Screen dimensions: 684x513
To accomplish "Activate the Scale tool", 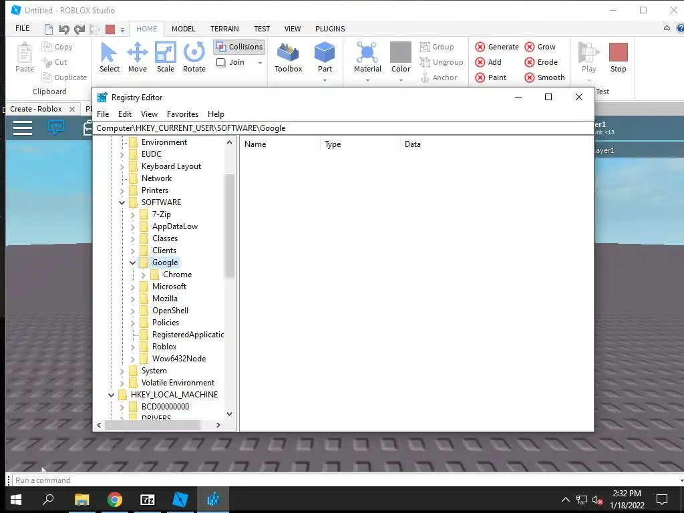I will pyautogui.click(x=166, y=57).
